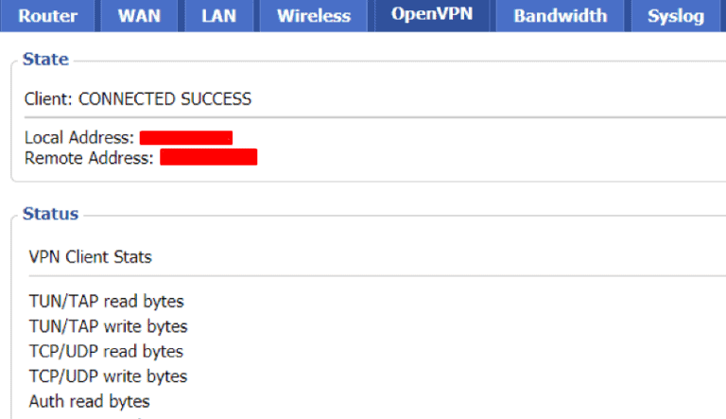Image resolution: width=726 pixels, height=419 pixels.
Task: Select the TCP/UDP read bytes row
Action: pyautogui.click(x=107, y=351)
